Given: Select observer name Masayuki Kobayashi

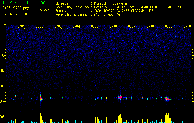Looking at the screenshot, I should click(111, 3).
